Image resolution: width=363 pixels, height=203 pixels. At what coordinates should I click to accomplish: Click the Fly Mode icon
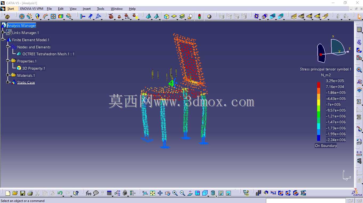point(145,193)
